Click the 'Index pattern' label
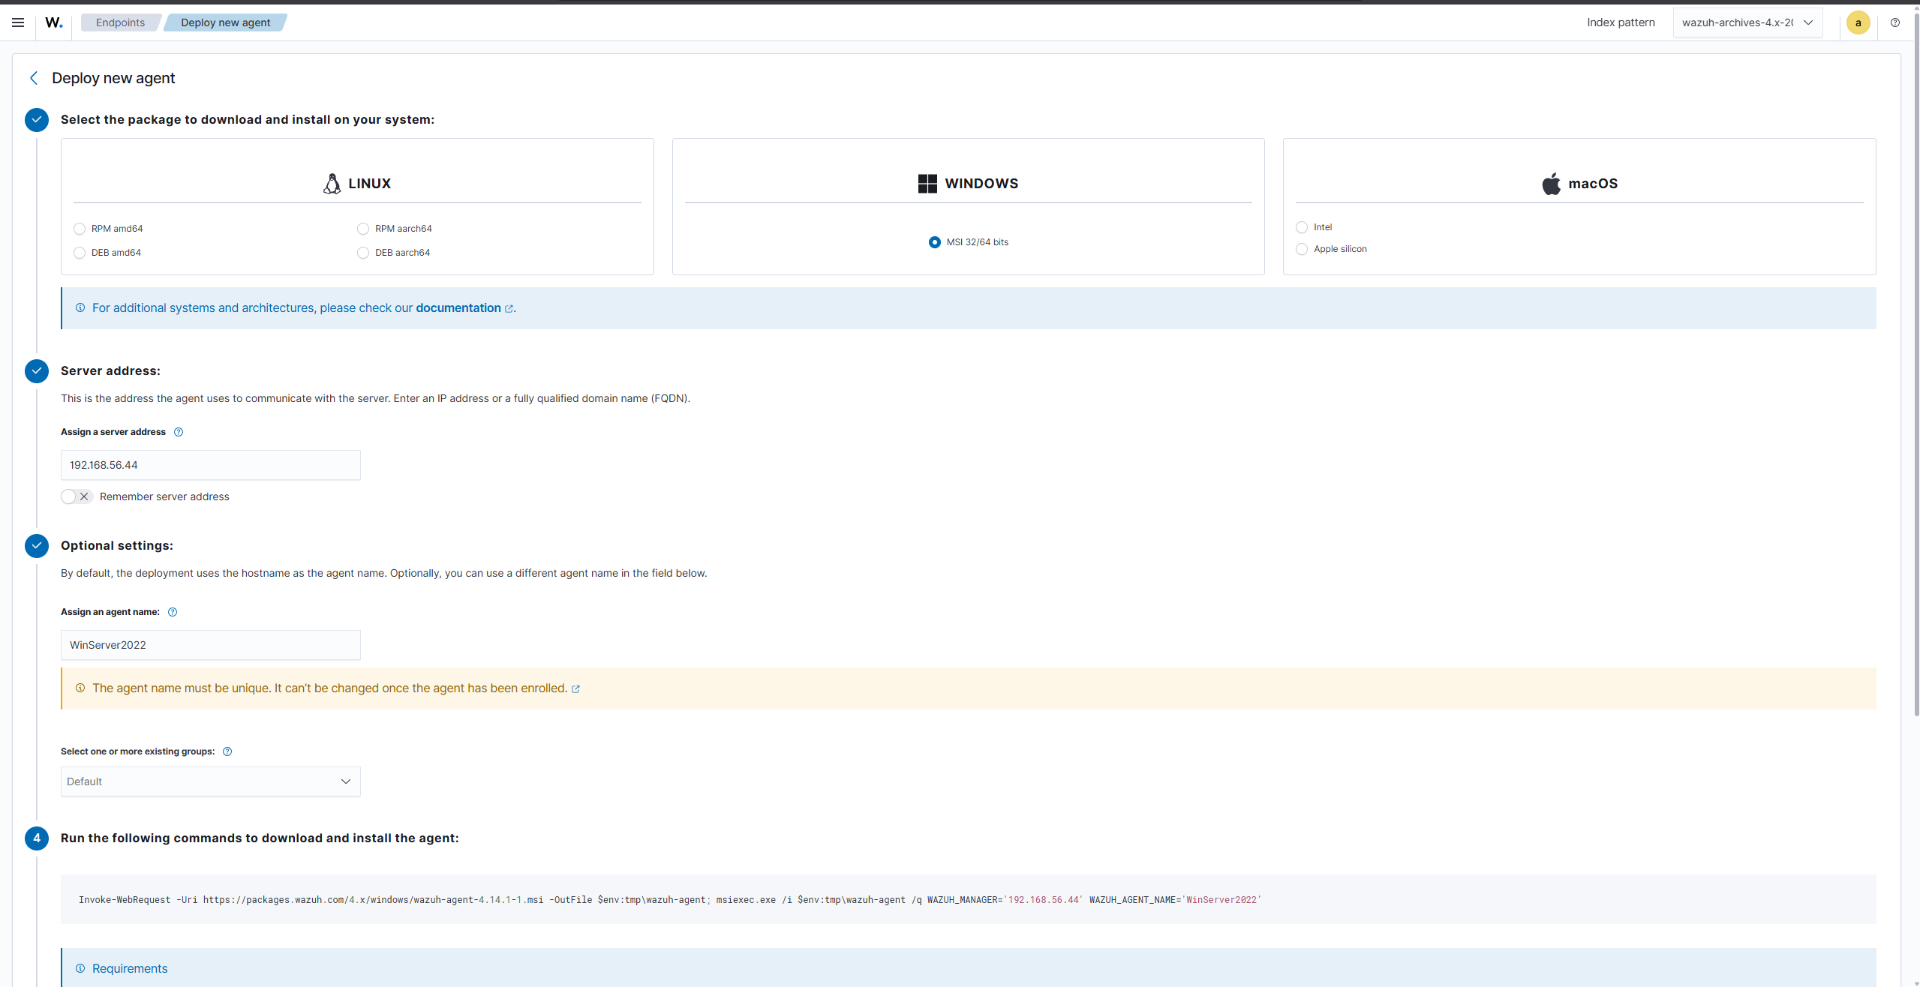This screenshot has width=1920, height=987. tap(1621, 22)
